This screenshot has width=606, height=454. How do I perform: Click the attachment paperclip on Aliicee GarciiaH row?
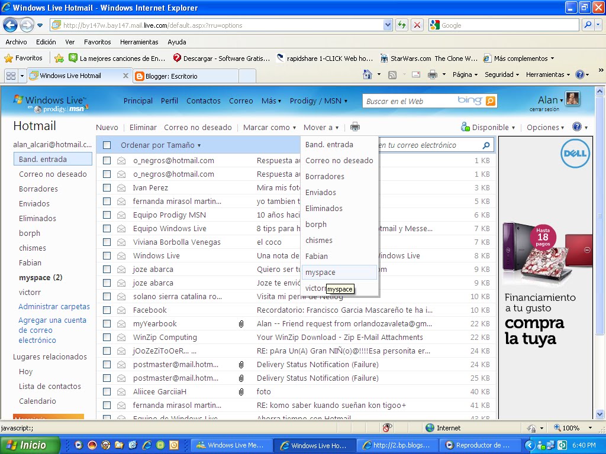point(241,392)
